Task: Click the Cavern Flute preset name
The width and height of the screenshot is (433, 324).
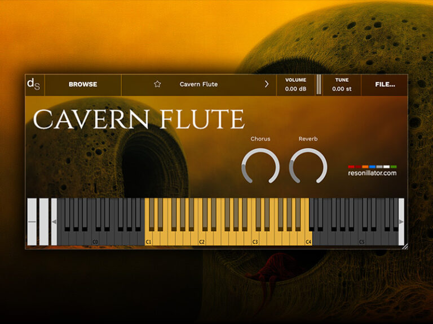Action: [198, 84]
